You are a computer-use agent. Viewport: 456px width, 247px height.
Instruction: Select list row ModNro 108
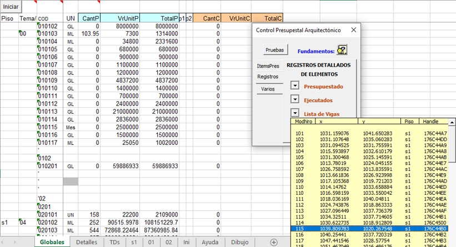pyautogui.click(x=369, y=175)
